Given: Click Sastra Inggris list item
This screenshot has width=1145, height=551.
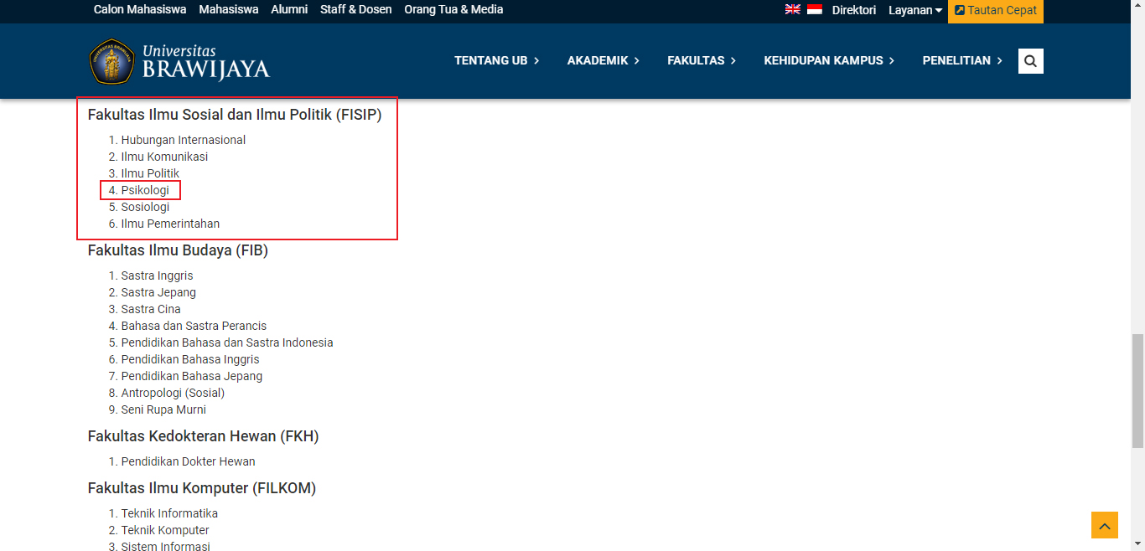Looking at the screenshot, I should pyautogui.click(x=157, y=275).
